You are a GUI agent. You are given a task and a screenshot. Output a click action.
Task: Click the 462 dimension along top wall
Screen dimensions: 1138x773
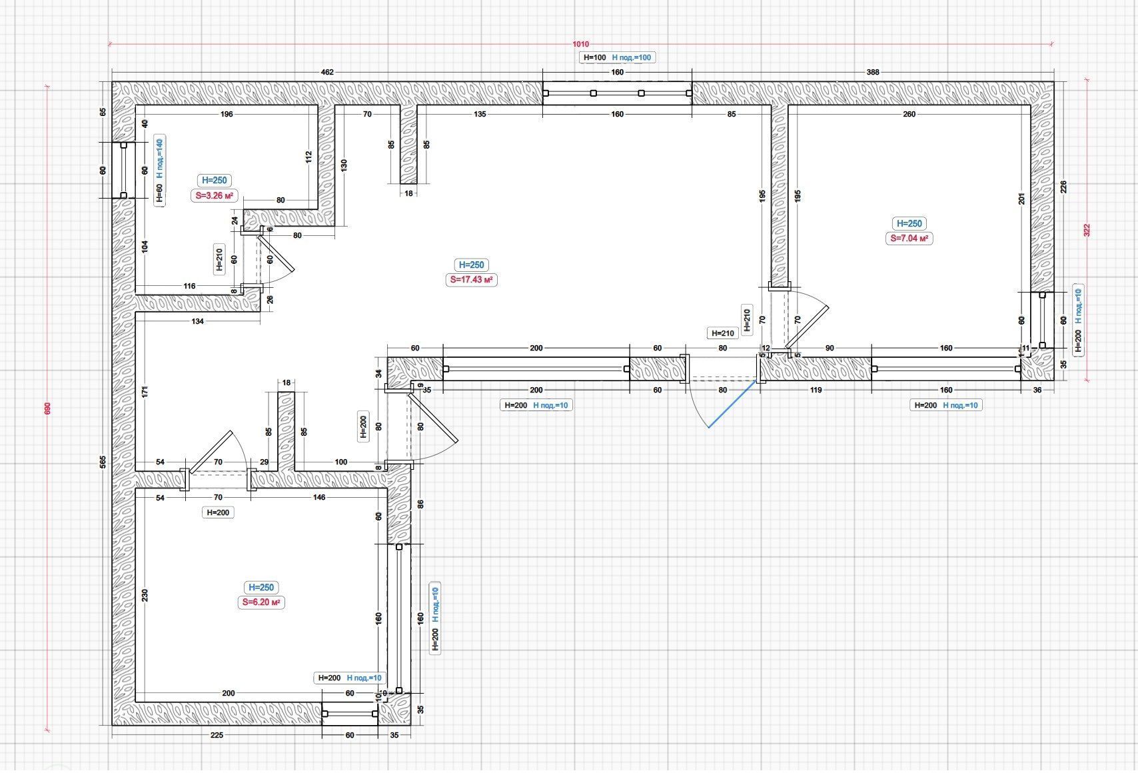(x=326, y=72)
